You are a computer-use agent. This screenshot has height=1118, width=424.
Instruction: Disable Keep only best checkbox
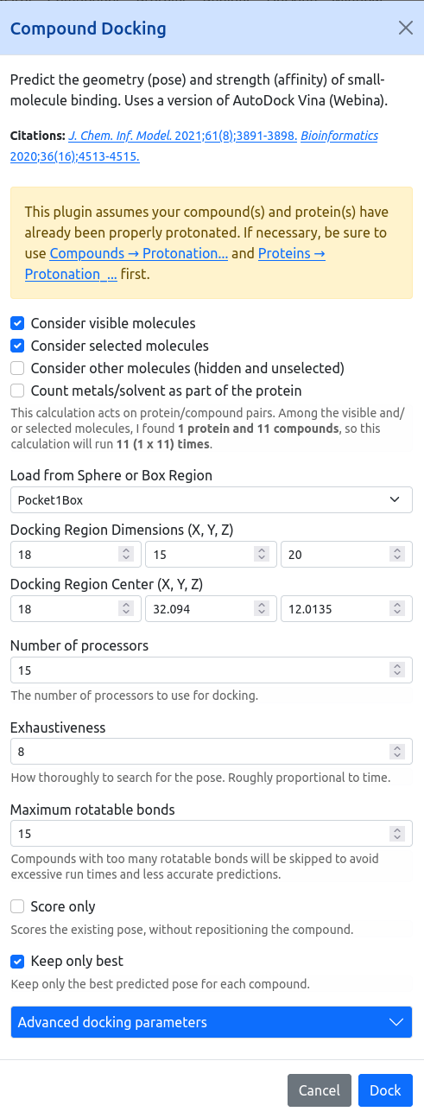17,961
